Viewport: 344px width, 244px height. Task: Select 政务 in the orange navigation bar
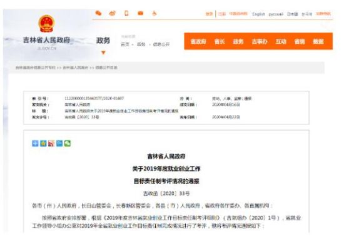click(238, 41)
